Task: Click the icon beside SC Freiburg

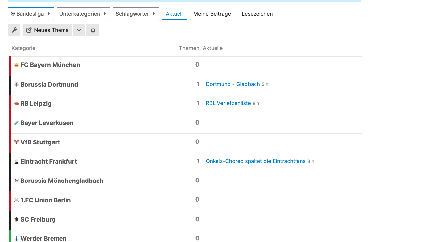Action: coord(16,219)
